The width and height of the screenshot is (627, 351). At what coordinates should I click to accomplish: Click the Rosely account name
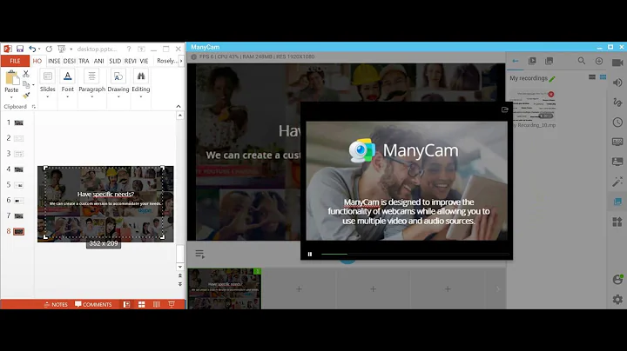point(167,61)
